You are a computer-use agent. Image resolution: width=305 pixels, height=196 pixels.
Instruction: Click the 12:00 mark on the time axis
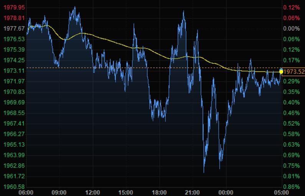coord(92,192)
